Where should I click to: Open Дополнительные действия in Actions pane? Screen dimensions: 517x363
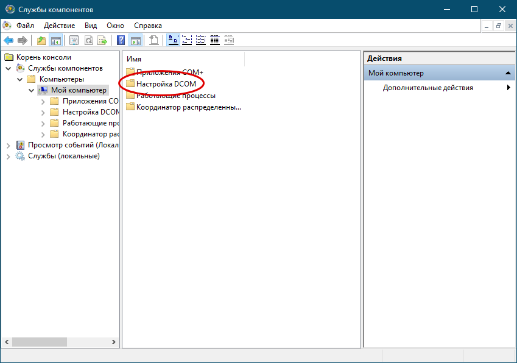click(x=427, y=88)
